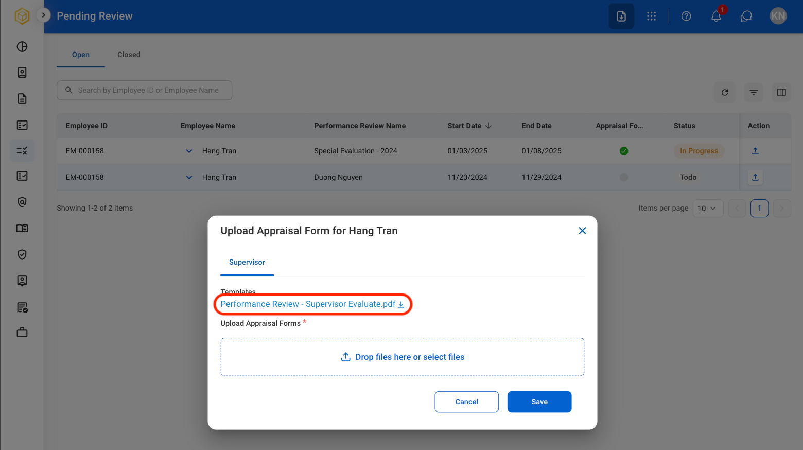Expand Hang Tran row for Duong Nguyen review

(x=189, y=178)
